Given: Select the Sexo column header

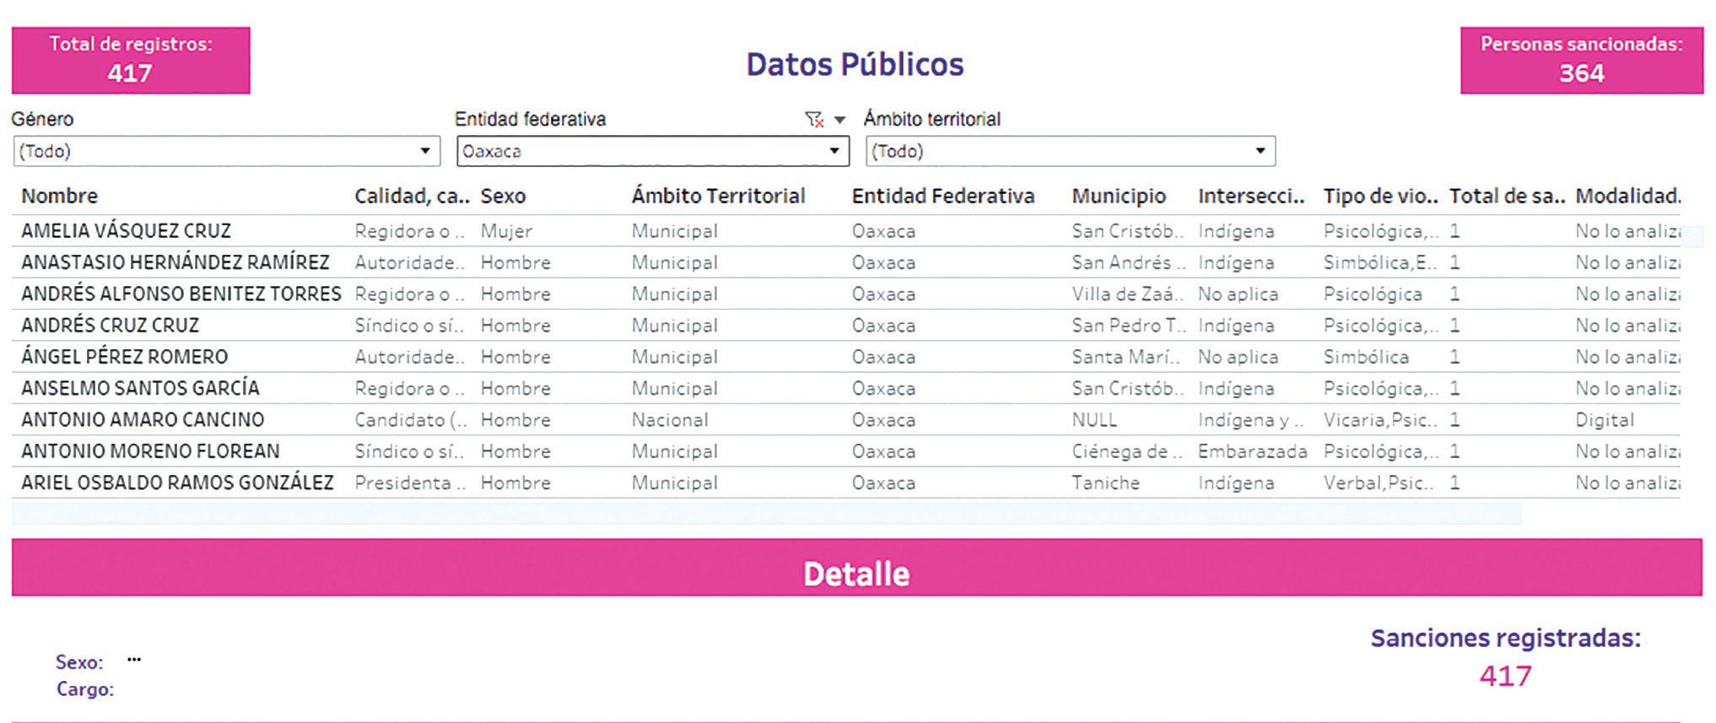Looking at the screenshot, I should coord(503,196).
